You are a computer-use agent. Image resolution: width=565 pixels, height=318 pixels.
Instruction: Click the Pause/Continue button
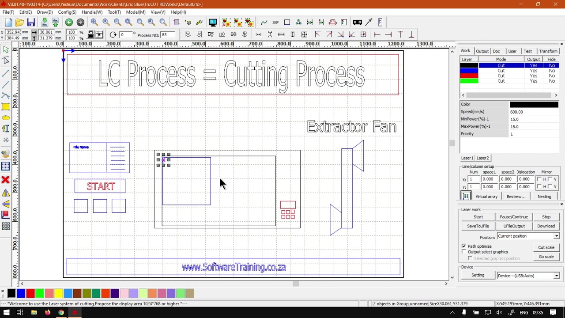514,217
